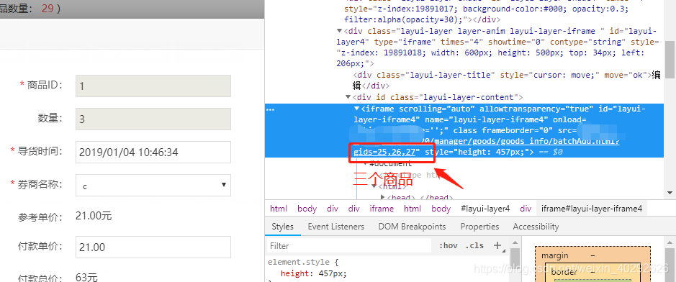Open the 券商名称 dropdown

point(153,185)
